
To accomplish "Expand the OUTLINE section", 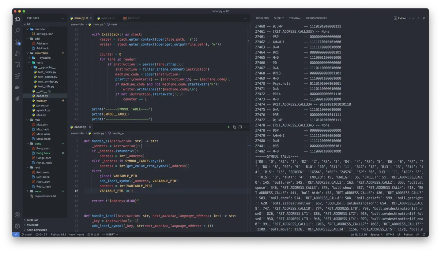I will coord(32,220).
